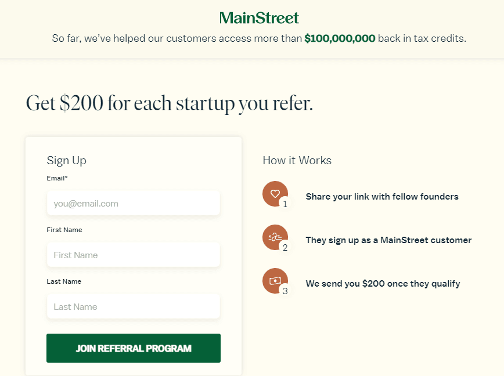The image size is (504, 376).
Task: Click the 'Sign Up' heading
Action: tap(66, 160)
